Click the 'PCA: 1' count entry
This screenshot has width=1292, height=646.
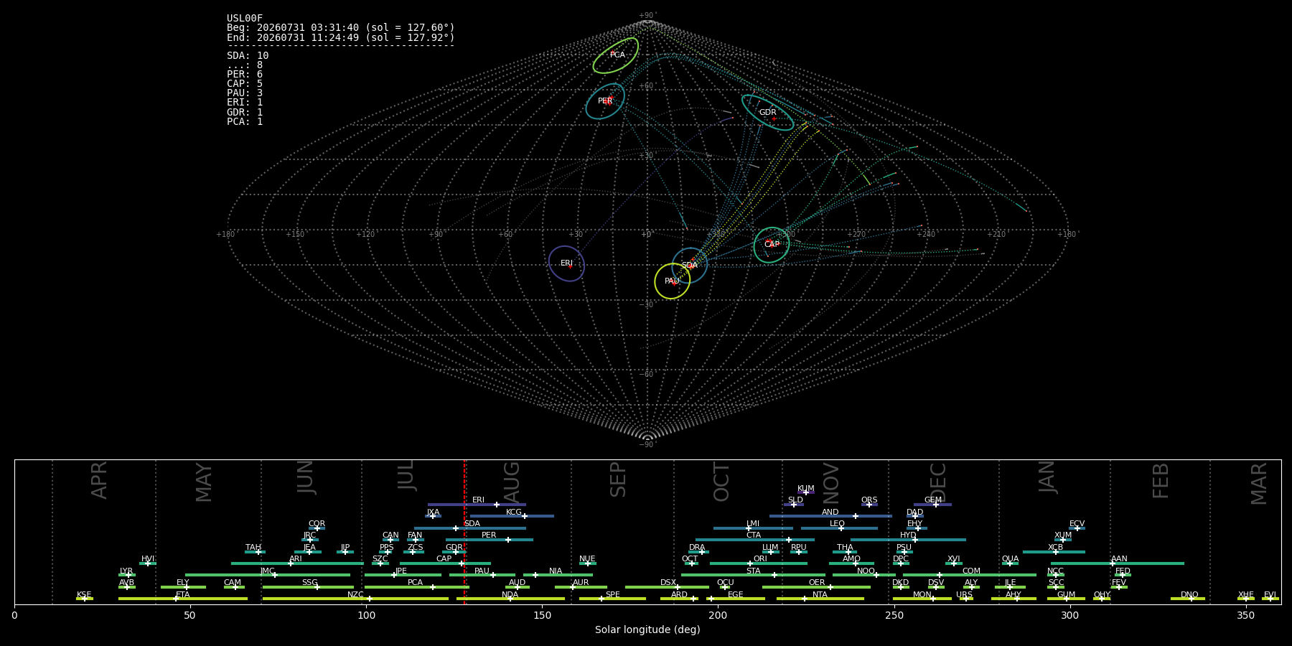point(245,121)
